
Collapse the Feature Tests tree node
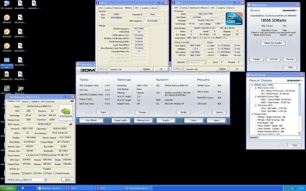pyautogui.click(x=252, y=114)
